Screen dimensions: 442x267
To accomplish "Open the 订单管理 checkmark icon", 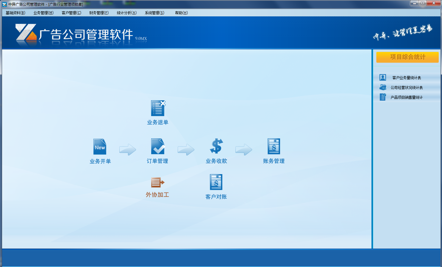I will tap(158, 146).
